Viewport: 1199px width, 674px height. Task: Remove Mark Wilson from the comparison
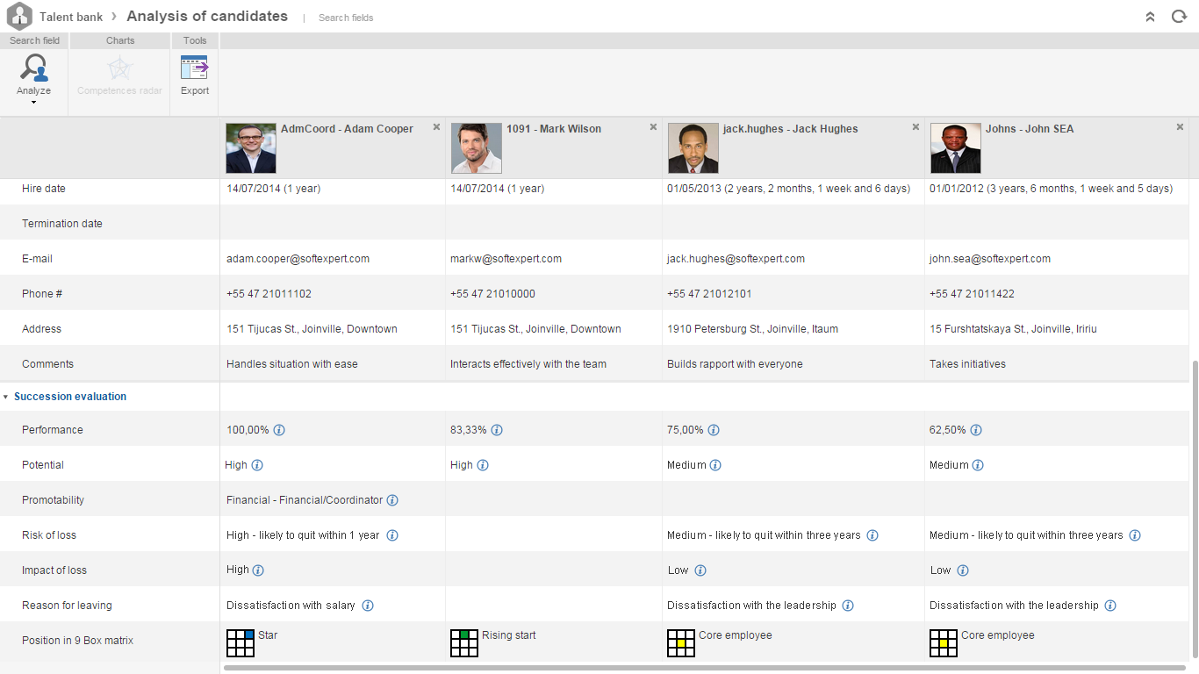tap(653, 126)
